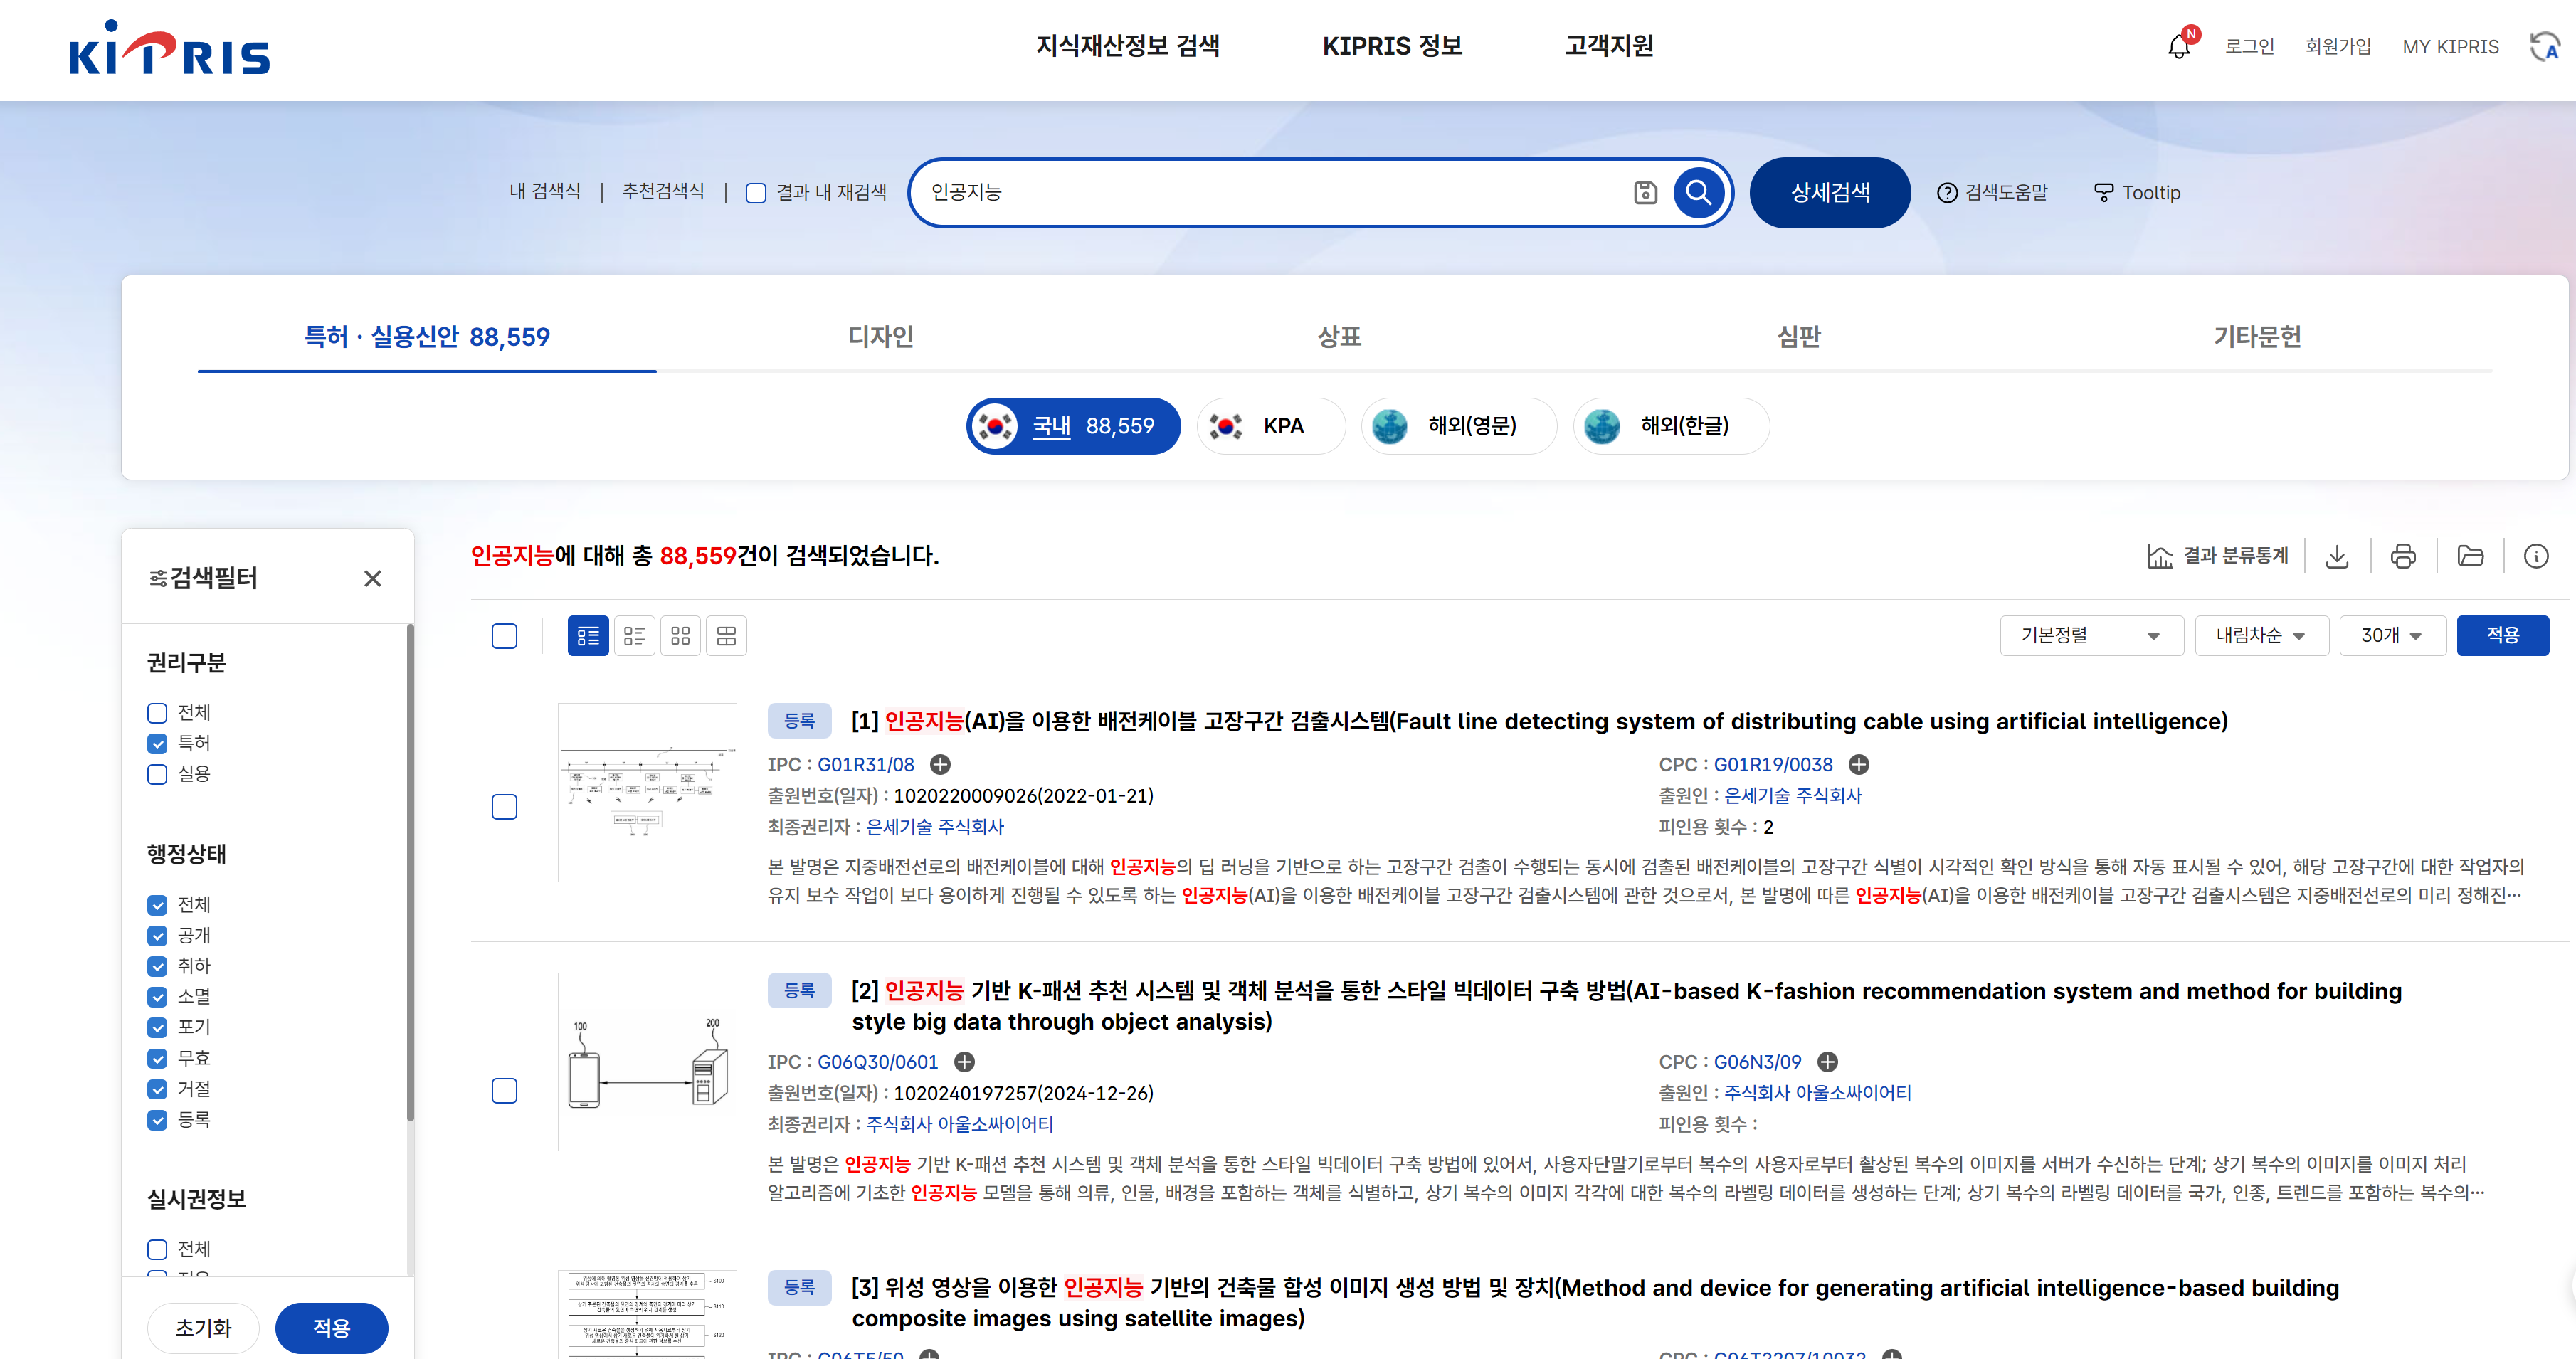
Task: Close the 검색필터 panel with X
Action: (x=373, y=578)
